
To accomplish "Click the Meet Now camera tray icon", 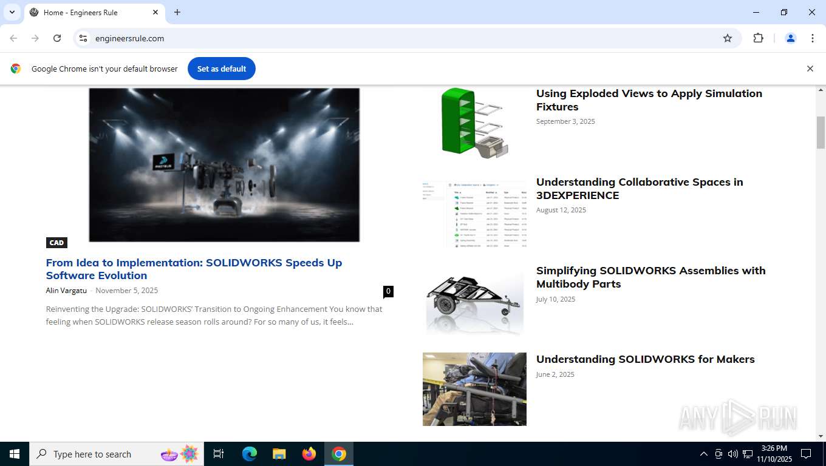I will click(718, 454).
